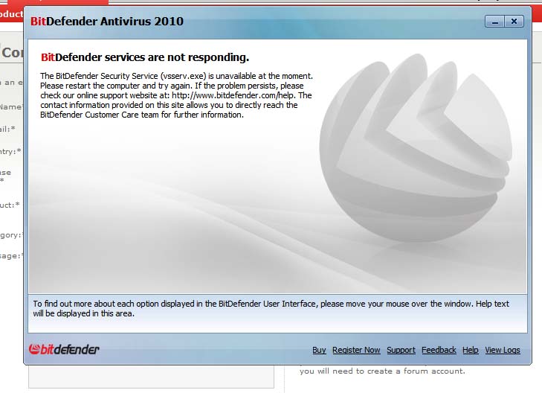
Task: Click 'you will need to create a forum account' text in background page
Action: (x=382, y=371)
